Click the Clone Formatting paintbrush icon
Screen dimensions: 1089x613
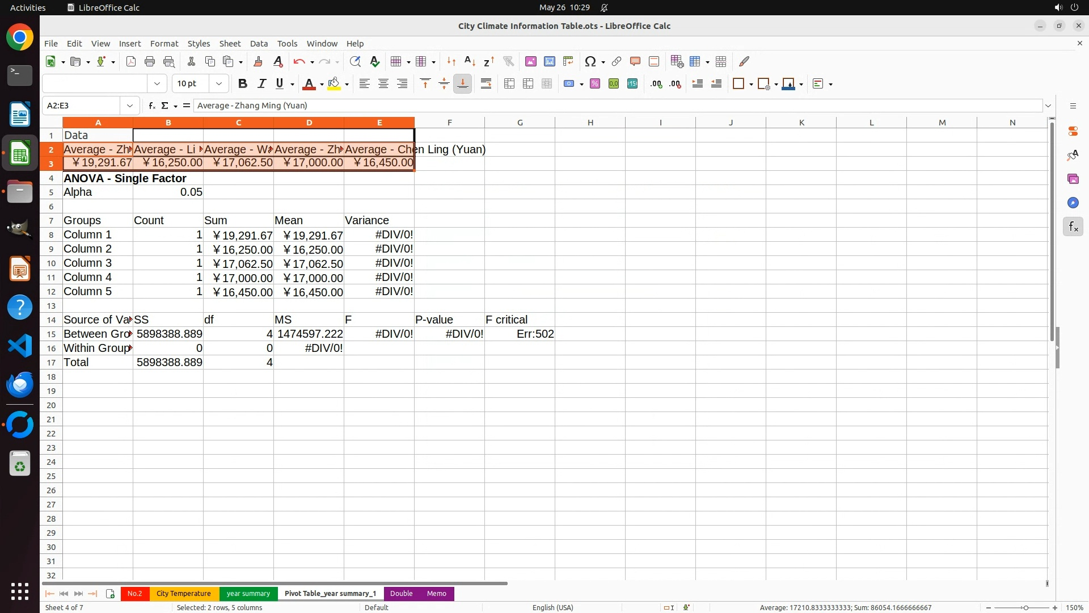[x=258, y=62]
